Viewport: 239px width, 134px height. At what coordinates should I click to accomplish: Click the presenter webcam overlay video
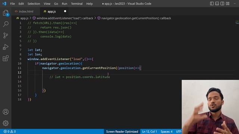pyautogui.click(x=210, y=107)
